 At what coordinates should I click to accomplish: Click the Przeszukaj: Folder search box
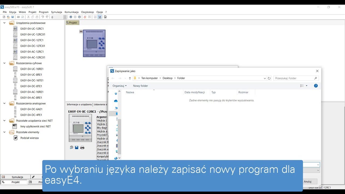coord(296,78)
